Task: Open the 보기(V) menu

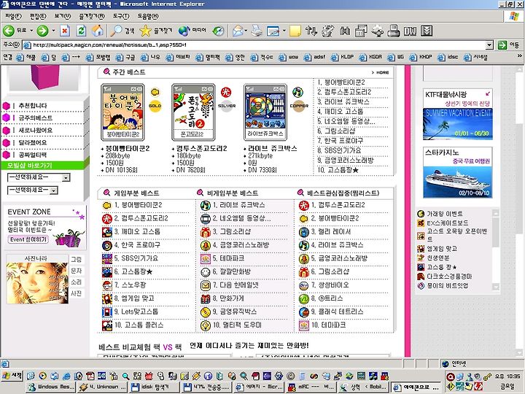Action: pos(63,16)
